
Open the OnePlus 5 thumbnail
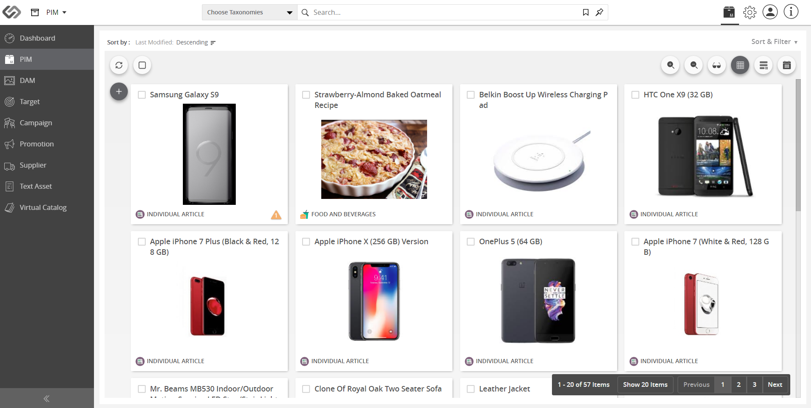pyautogui.click(x=538, y=301)
